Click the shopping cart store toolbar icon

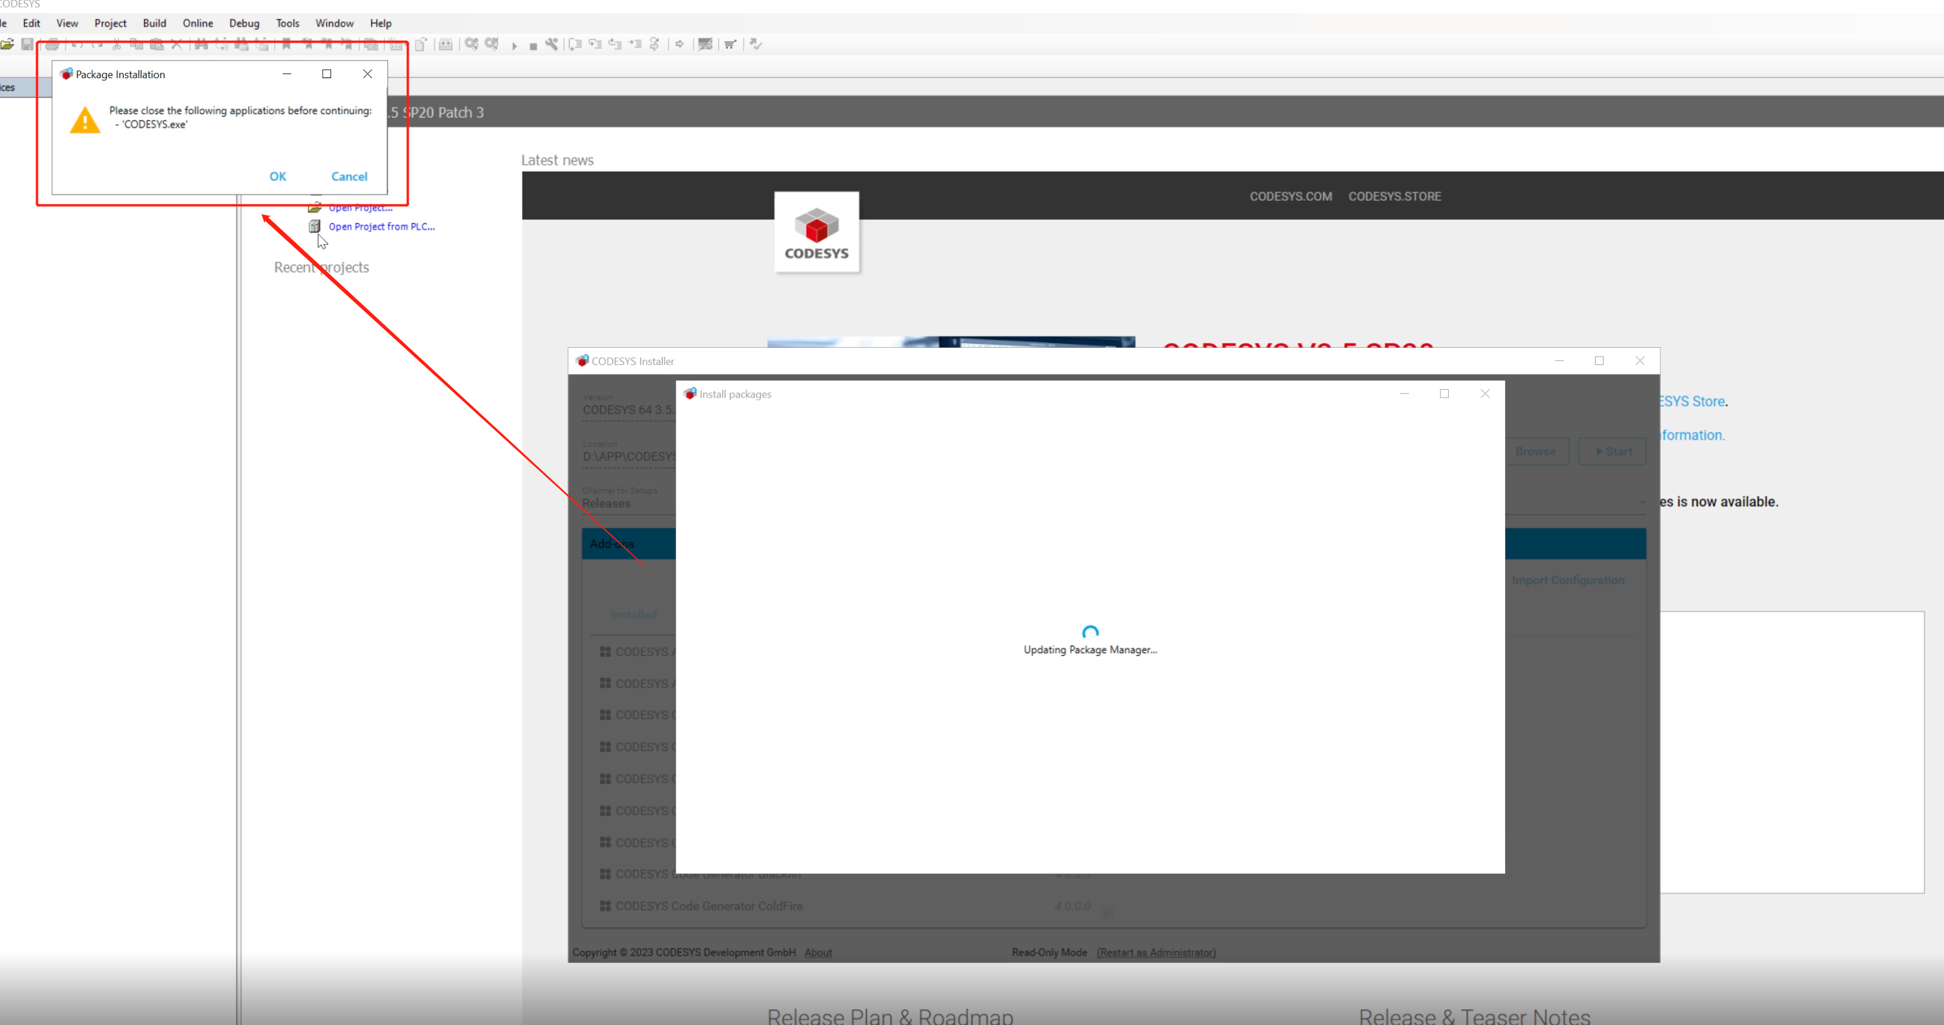730,44
